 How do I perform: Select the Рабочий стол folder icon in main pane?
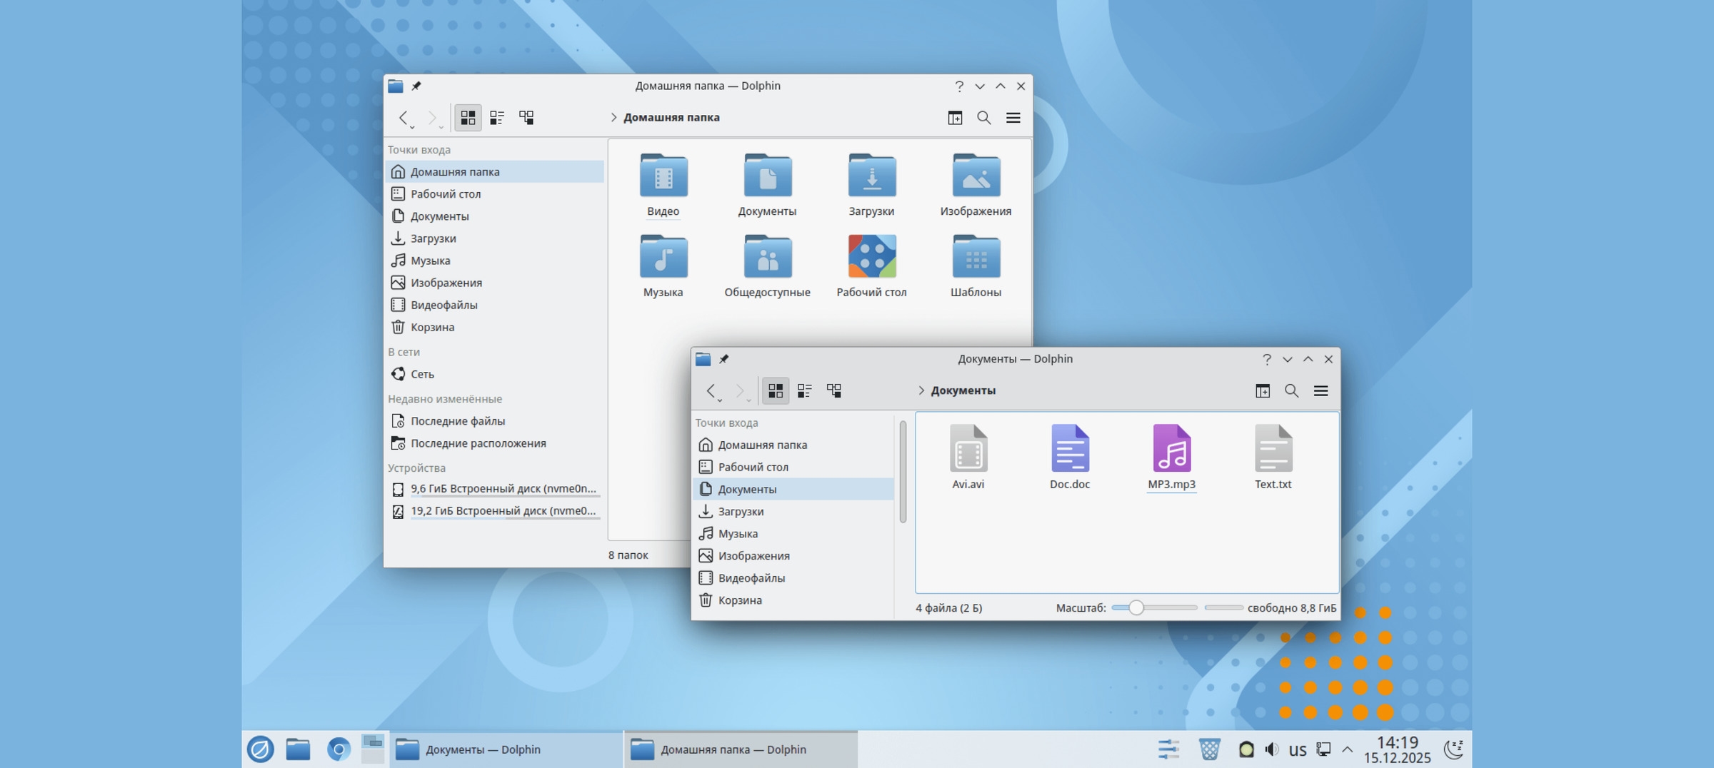872,266
